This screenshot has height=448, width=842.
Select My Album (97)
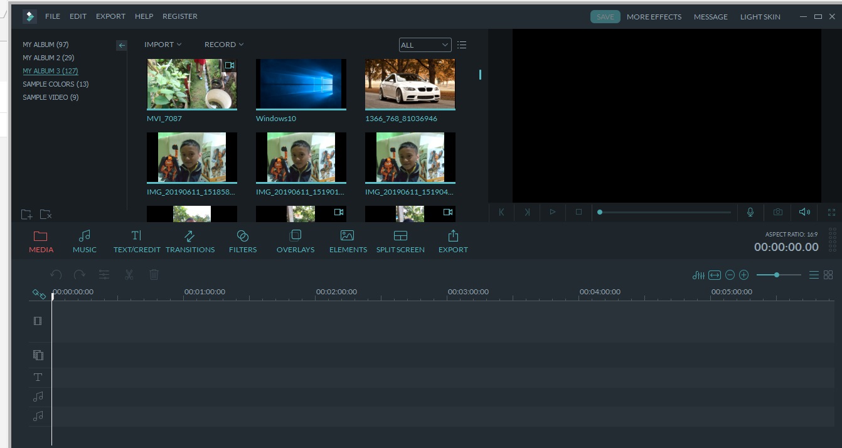(x=46, y=45)
